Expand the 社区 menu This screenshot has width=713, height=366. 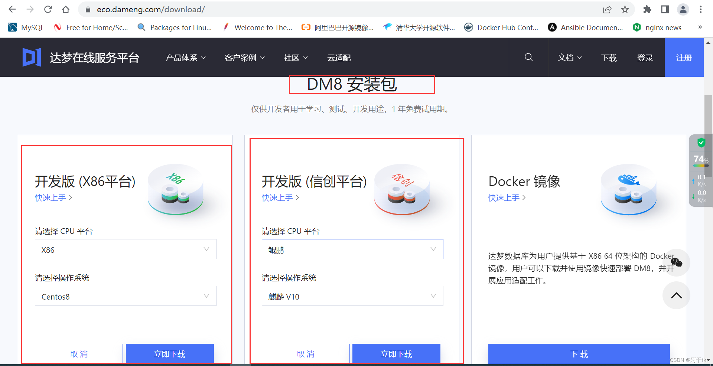pyautogui.click(x=296, y=58)
